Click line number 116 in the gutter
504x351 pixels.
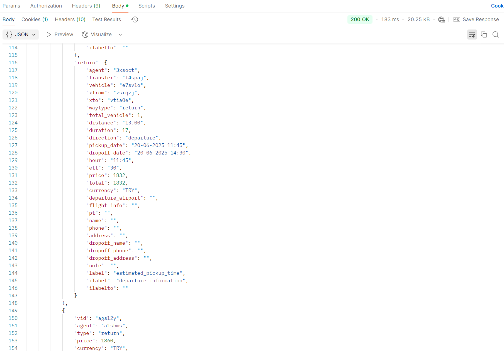(13, 63)
